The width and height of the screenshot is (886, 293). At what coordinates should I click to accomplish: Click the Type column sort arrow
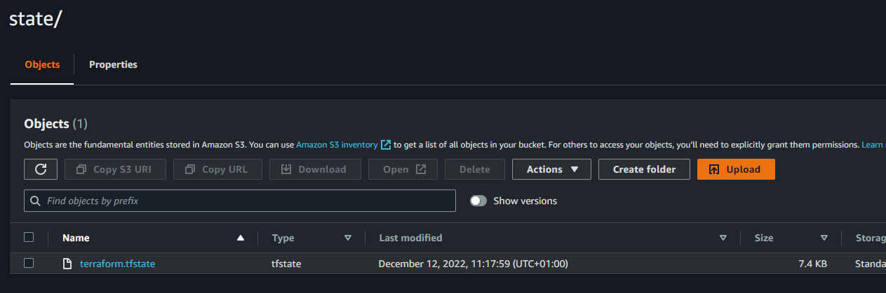click(348, 238)
